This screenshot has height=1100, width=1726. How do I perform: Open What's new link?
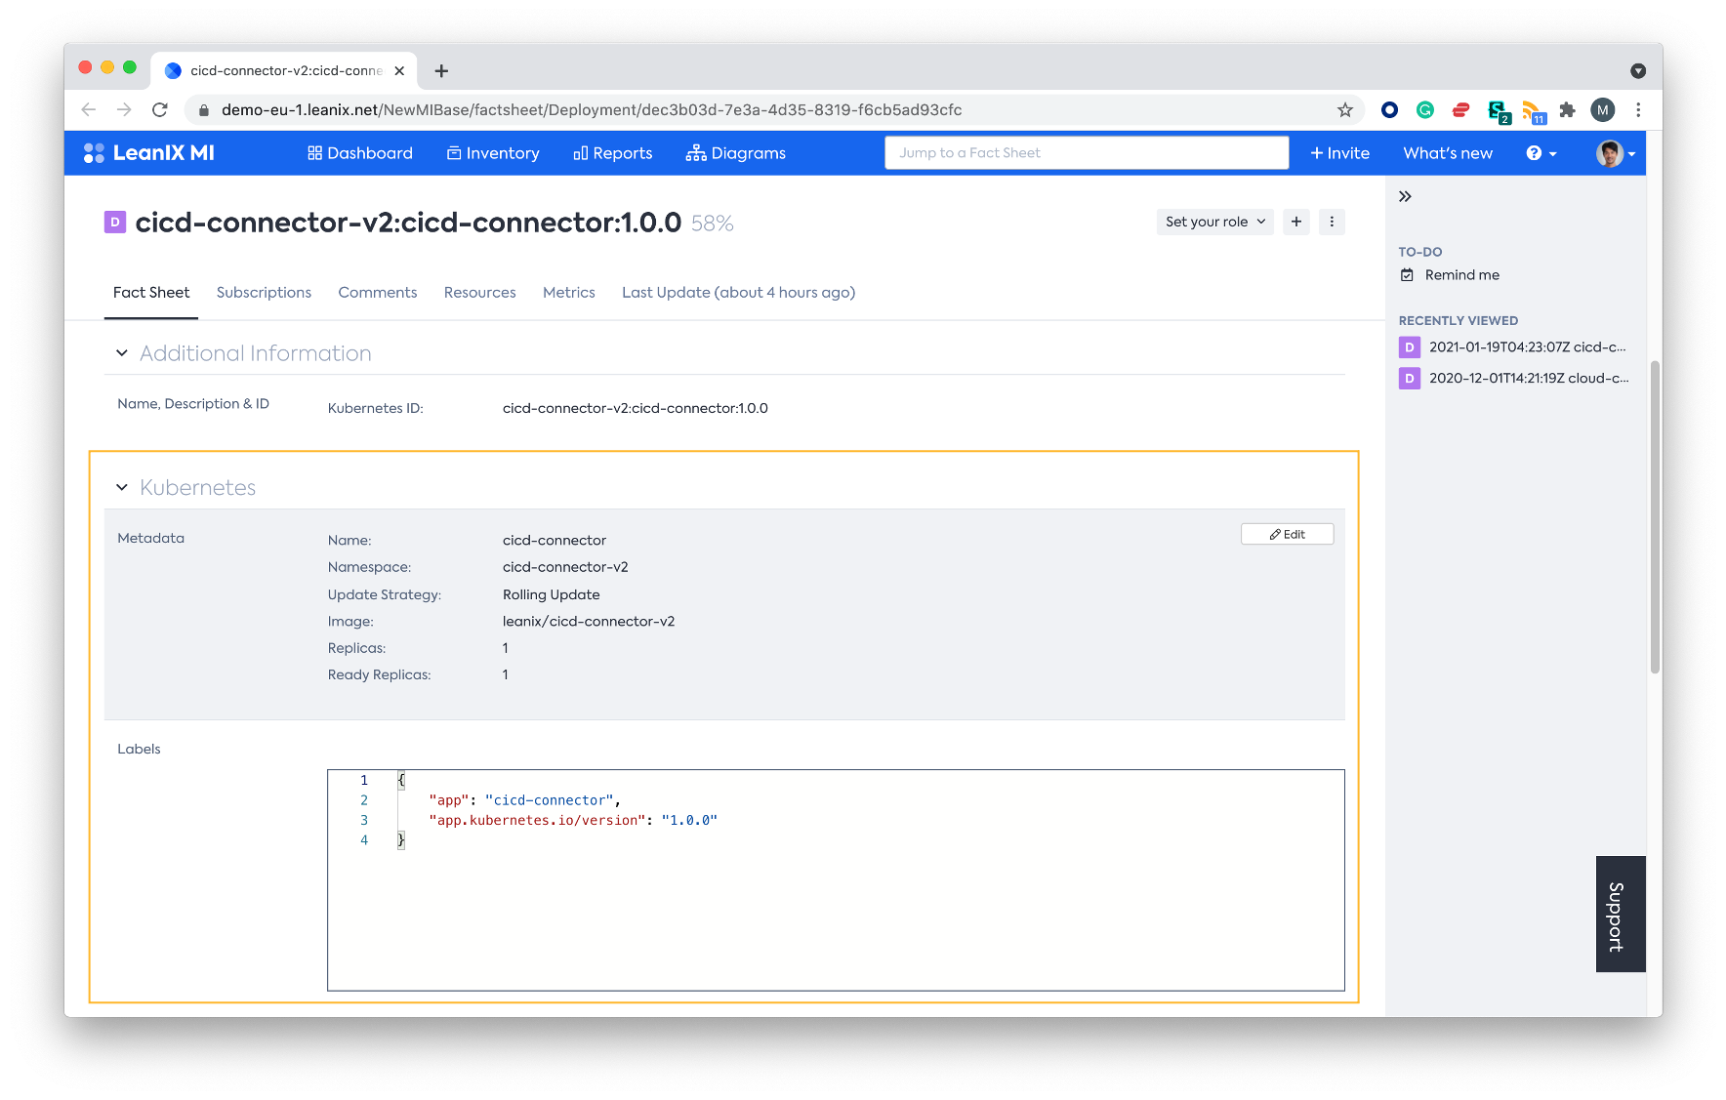1448,153
